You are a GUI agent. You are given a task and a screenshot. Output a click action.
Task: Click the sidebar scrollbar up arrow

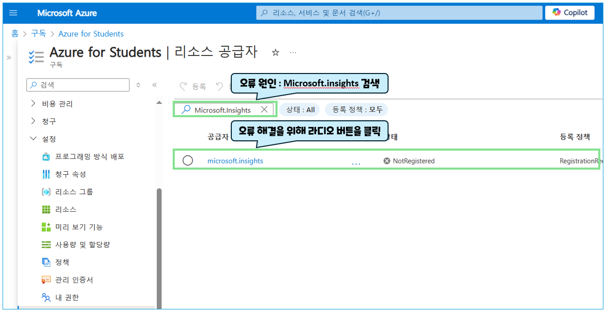click(159, 102)
